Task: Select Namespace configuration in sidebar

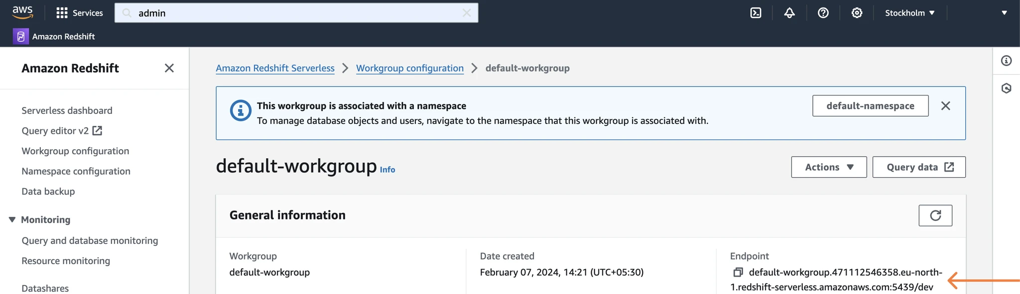Action: coord(76,171)
